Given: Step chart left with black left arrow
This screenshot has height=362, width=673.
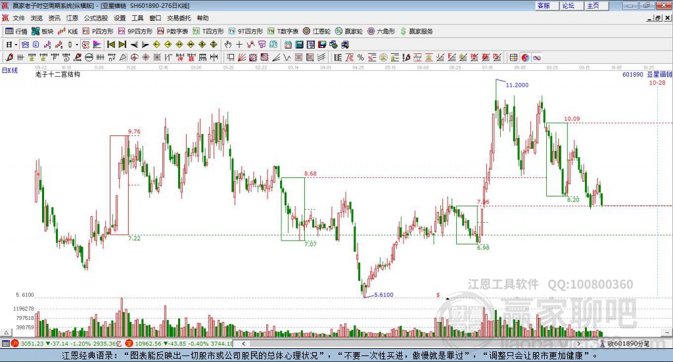Looking at the screenshot, I should coord(134,45).
